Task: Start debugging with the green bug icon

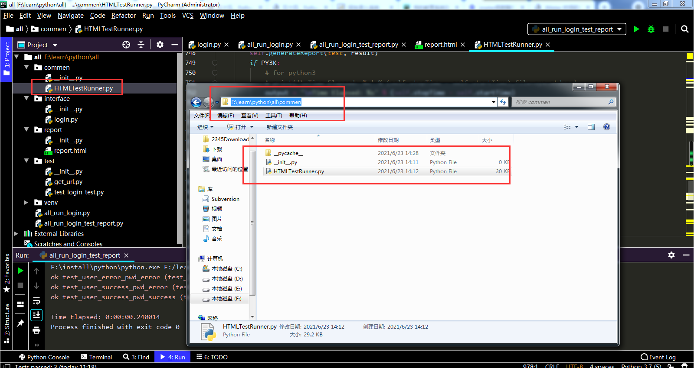Action: coord(651,29)
